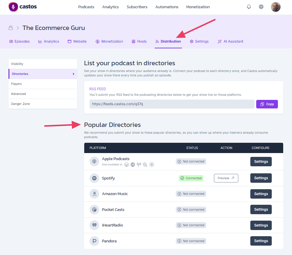This screenshot has width=292, height=255.
Task: Select Directories in the sidebar
Action: 43,74
